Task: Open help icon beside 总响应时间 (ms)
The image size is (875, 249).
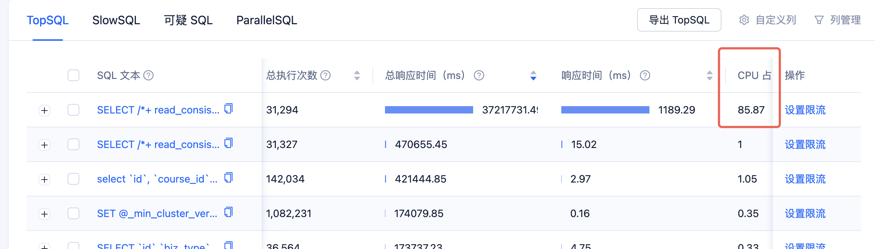Action: click(x=479, y=76)
